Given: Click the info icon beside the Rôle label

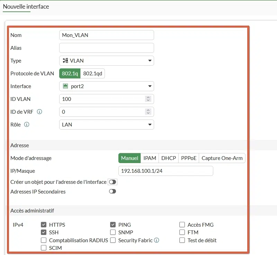Looking at the screenshot, I should pos(27,124).
